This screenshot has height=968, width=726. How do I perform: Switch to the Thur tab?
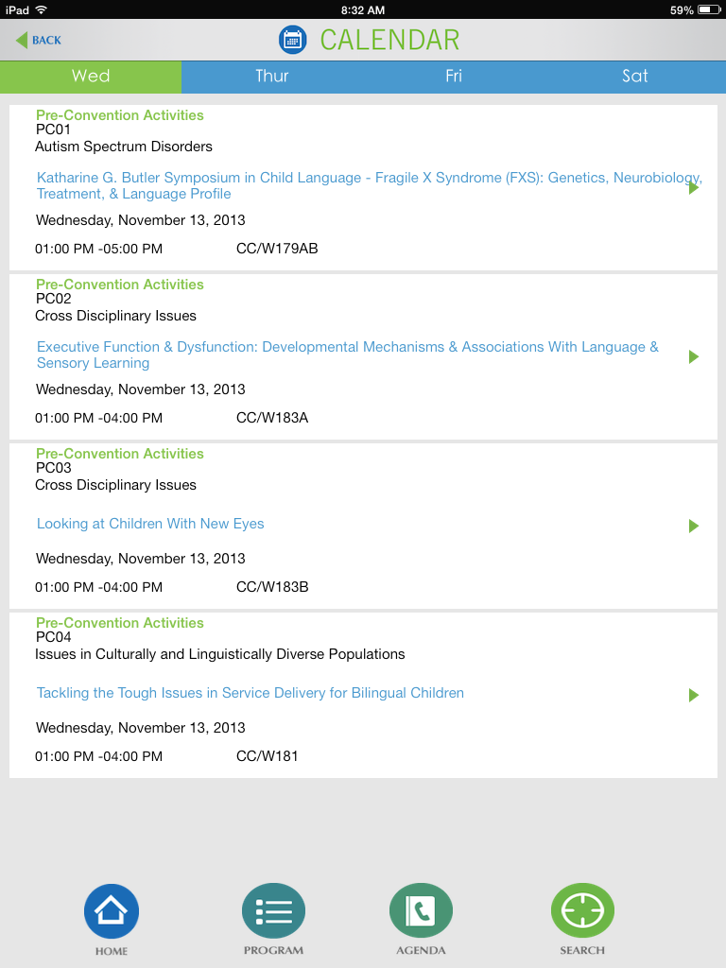point(272,77)
